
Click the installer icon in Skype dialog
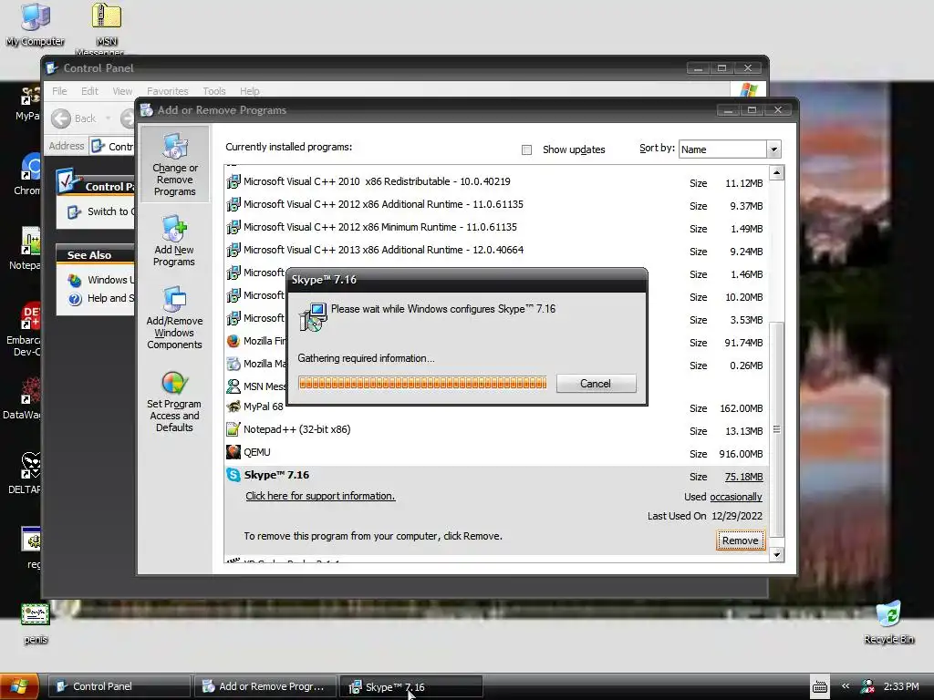[313, 316]
